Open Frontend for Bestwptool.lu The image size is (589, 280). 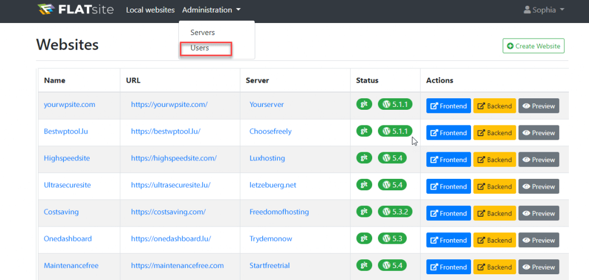pyautogui.click(x=449, y=133)
